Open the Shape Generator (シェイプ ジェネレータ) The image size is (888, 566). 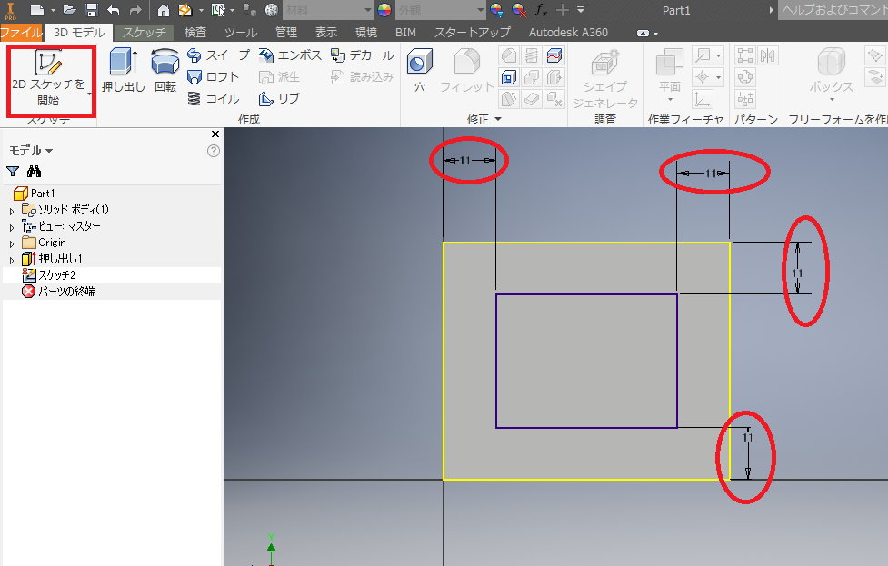[x=604, y=78]
